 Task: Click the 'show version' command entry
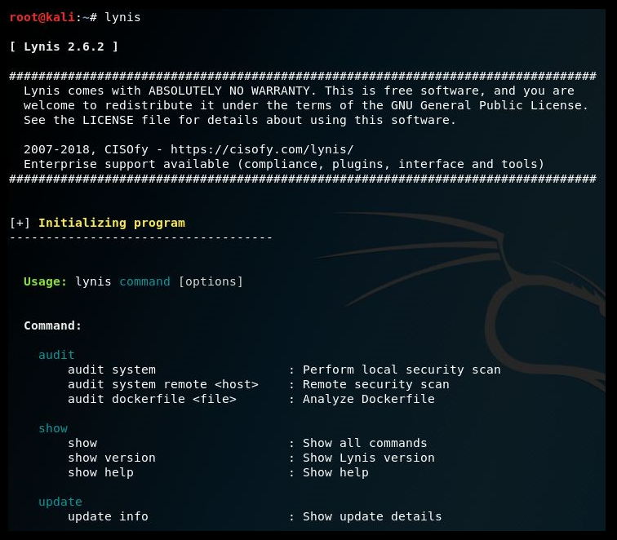(x=111, y=458)
